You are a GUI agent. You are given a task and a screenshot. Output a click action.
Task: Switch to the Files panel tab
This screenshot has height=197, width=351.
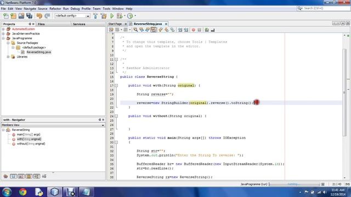[x=41, y=24]
